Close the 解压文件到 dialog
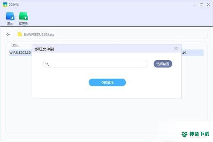 (x=176, y=49)
